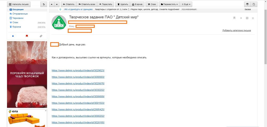Click the Написать письмо compose button

(x=19, y=4)
